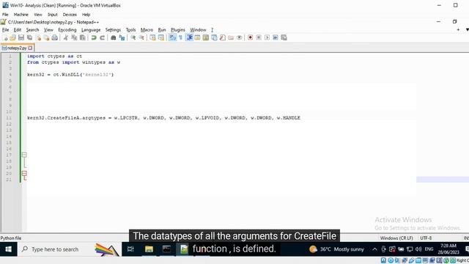
Task: Toggle the Function List panel
Action: click(223, 37)
